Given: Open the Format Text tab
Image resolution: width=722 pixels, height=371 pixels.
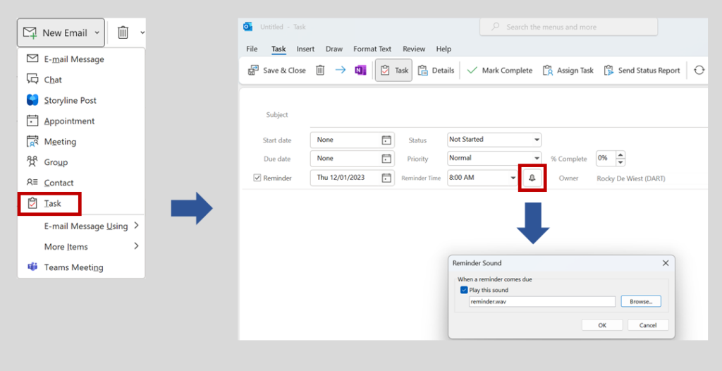Looking at the screenshot, I should pos(372,49).
